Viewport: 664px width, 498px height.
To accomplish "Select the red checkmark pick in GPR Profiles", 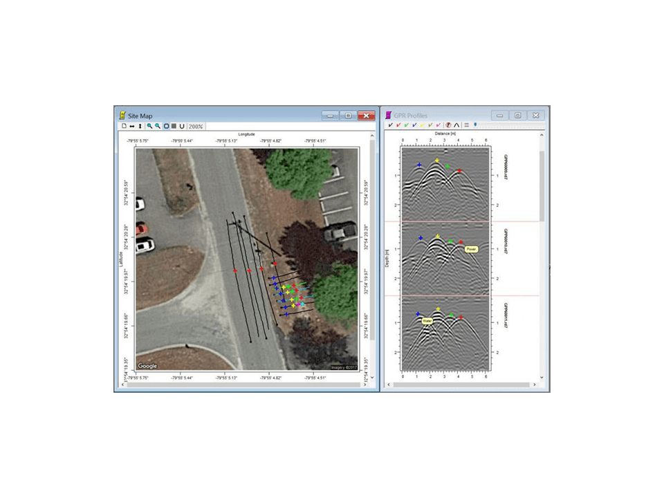I will 398,125.
